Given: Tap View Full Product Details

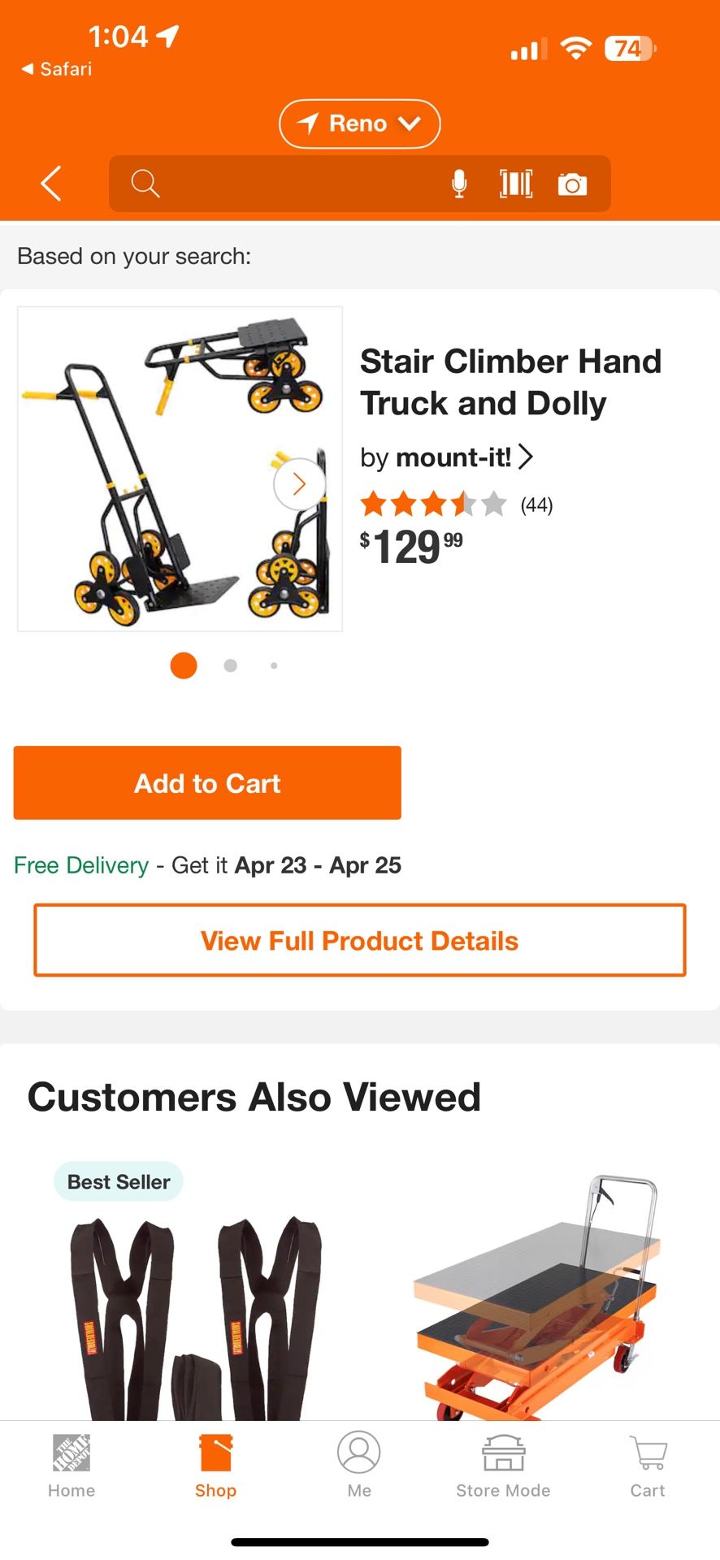Looking at the screenshot, I should (x=359, y=940).
